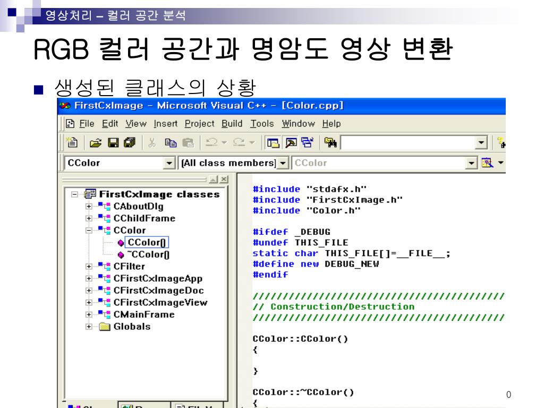This screenshot has width=544, height=408.
Task: Select the ~CColor() destructor tree item
Action: [x=148, y=254]
